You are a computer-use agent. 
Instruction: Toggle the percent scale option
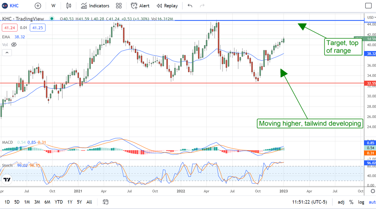351,202
